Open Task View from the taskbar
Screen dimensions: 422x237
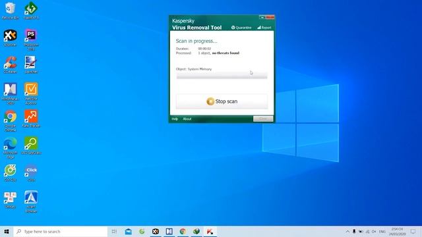click(114, 231)
